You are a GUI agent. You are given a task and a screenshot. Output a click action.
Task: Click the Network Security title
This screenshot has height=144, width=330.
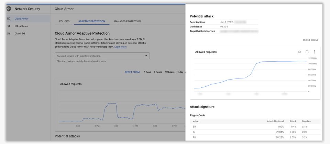[27, 9]
